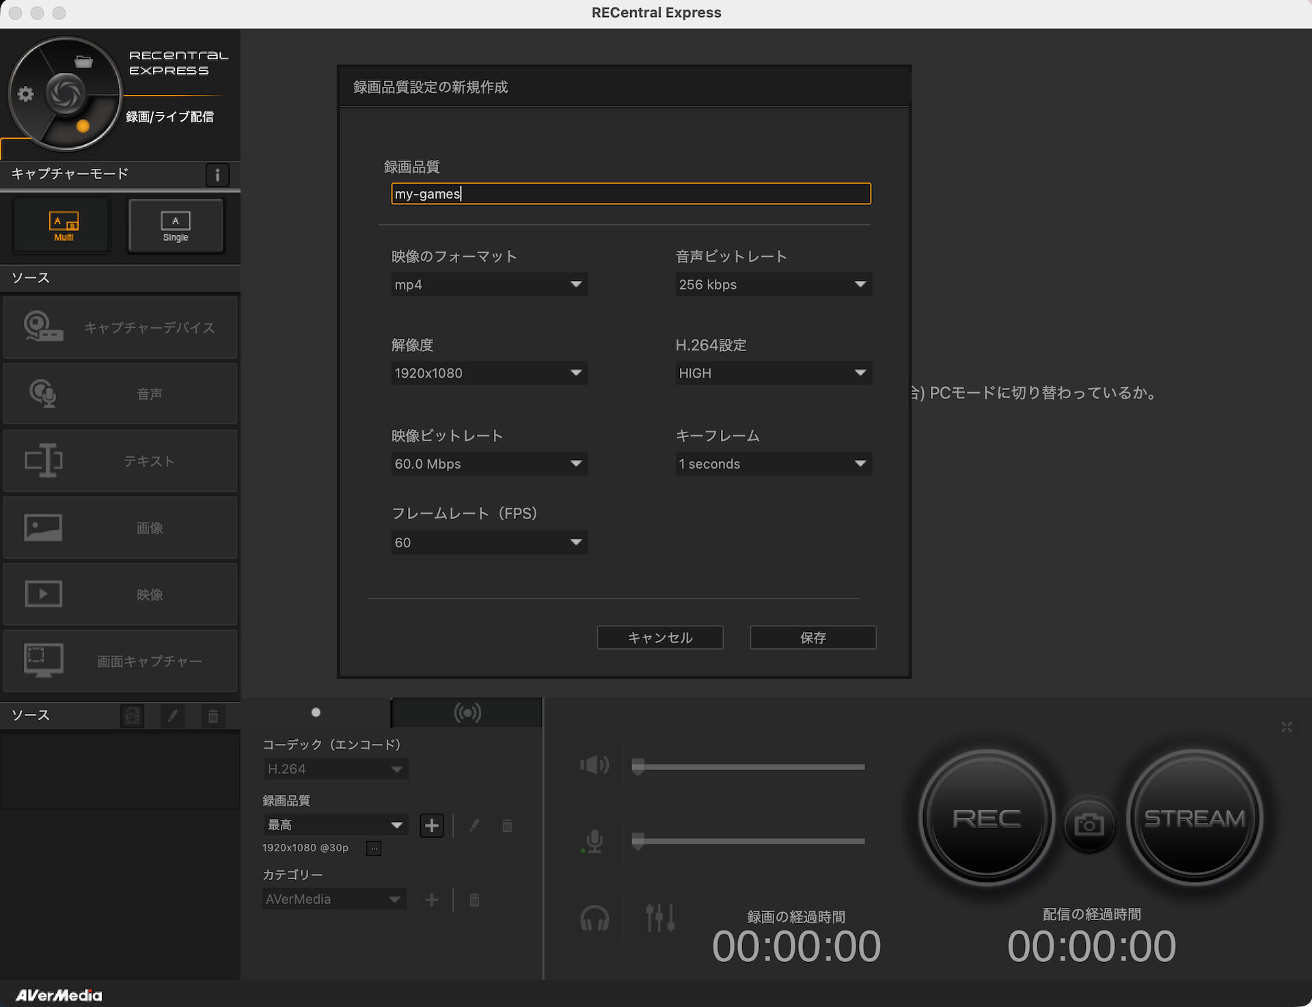Viewport: 1312px width, 1007px height.
Task: Take a snapshot with the camera button
Action: point(1089,825)
